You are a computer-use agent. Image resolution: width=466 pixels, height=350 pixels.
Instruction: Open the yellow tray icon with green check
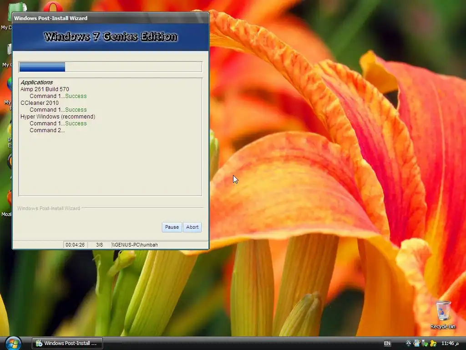click(x=433, y=344)
